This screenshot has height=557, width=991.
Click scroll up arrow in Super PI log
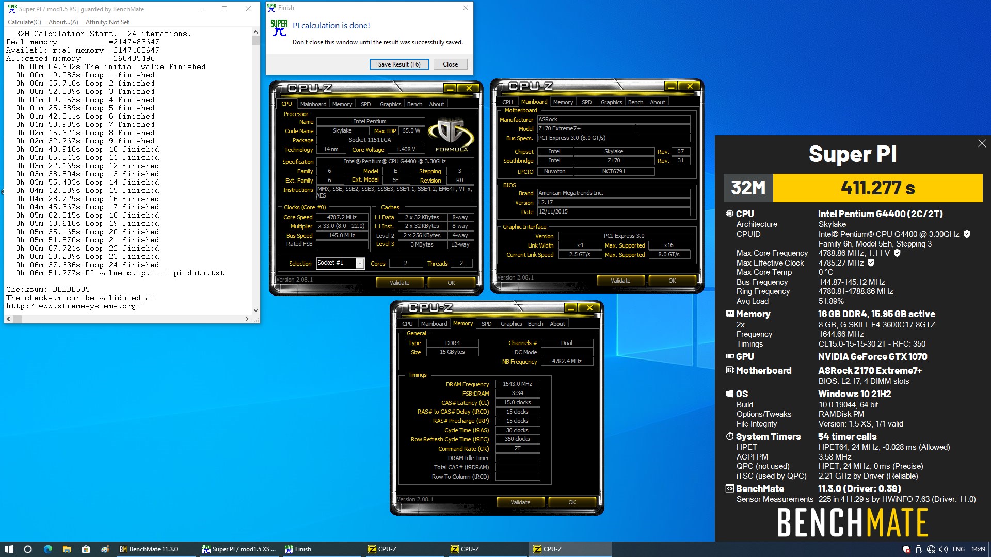coord(255,32)
